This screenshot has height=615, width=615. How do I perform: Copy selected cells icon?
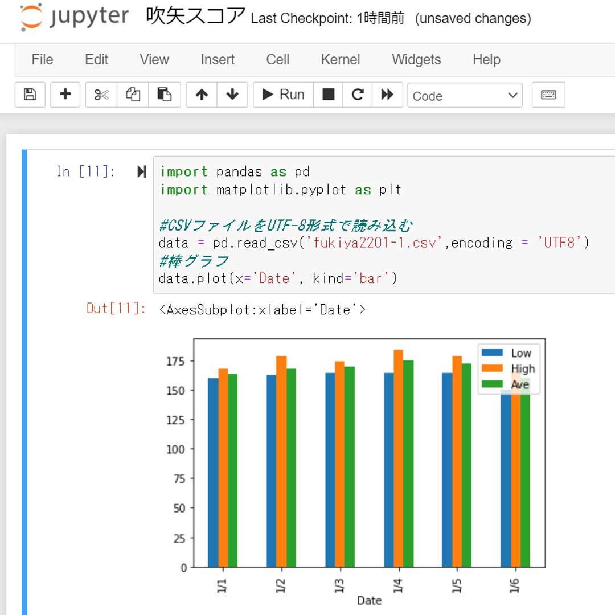point(133,95)
